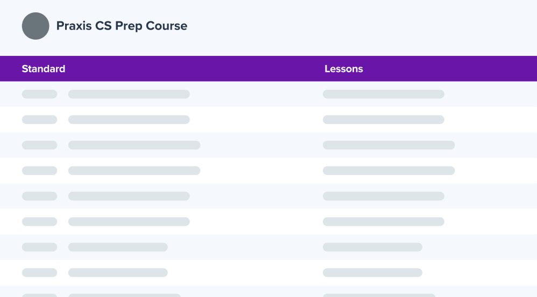
Task: Open the second row's lessons placeholder
Action: pos(383,120)
